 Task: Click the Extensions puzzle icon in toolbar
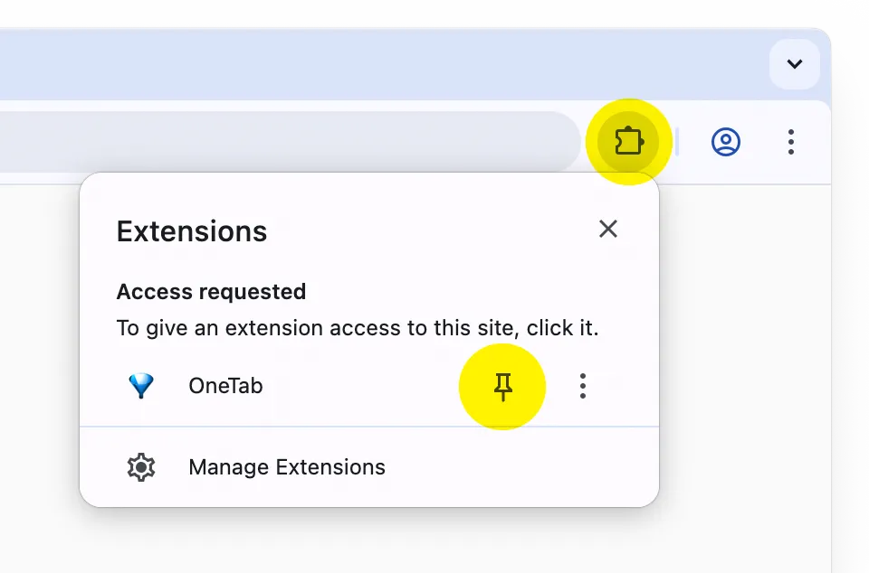[628, 142]
